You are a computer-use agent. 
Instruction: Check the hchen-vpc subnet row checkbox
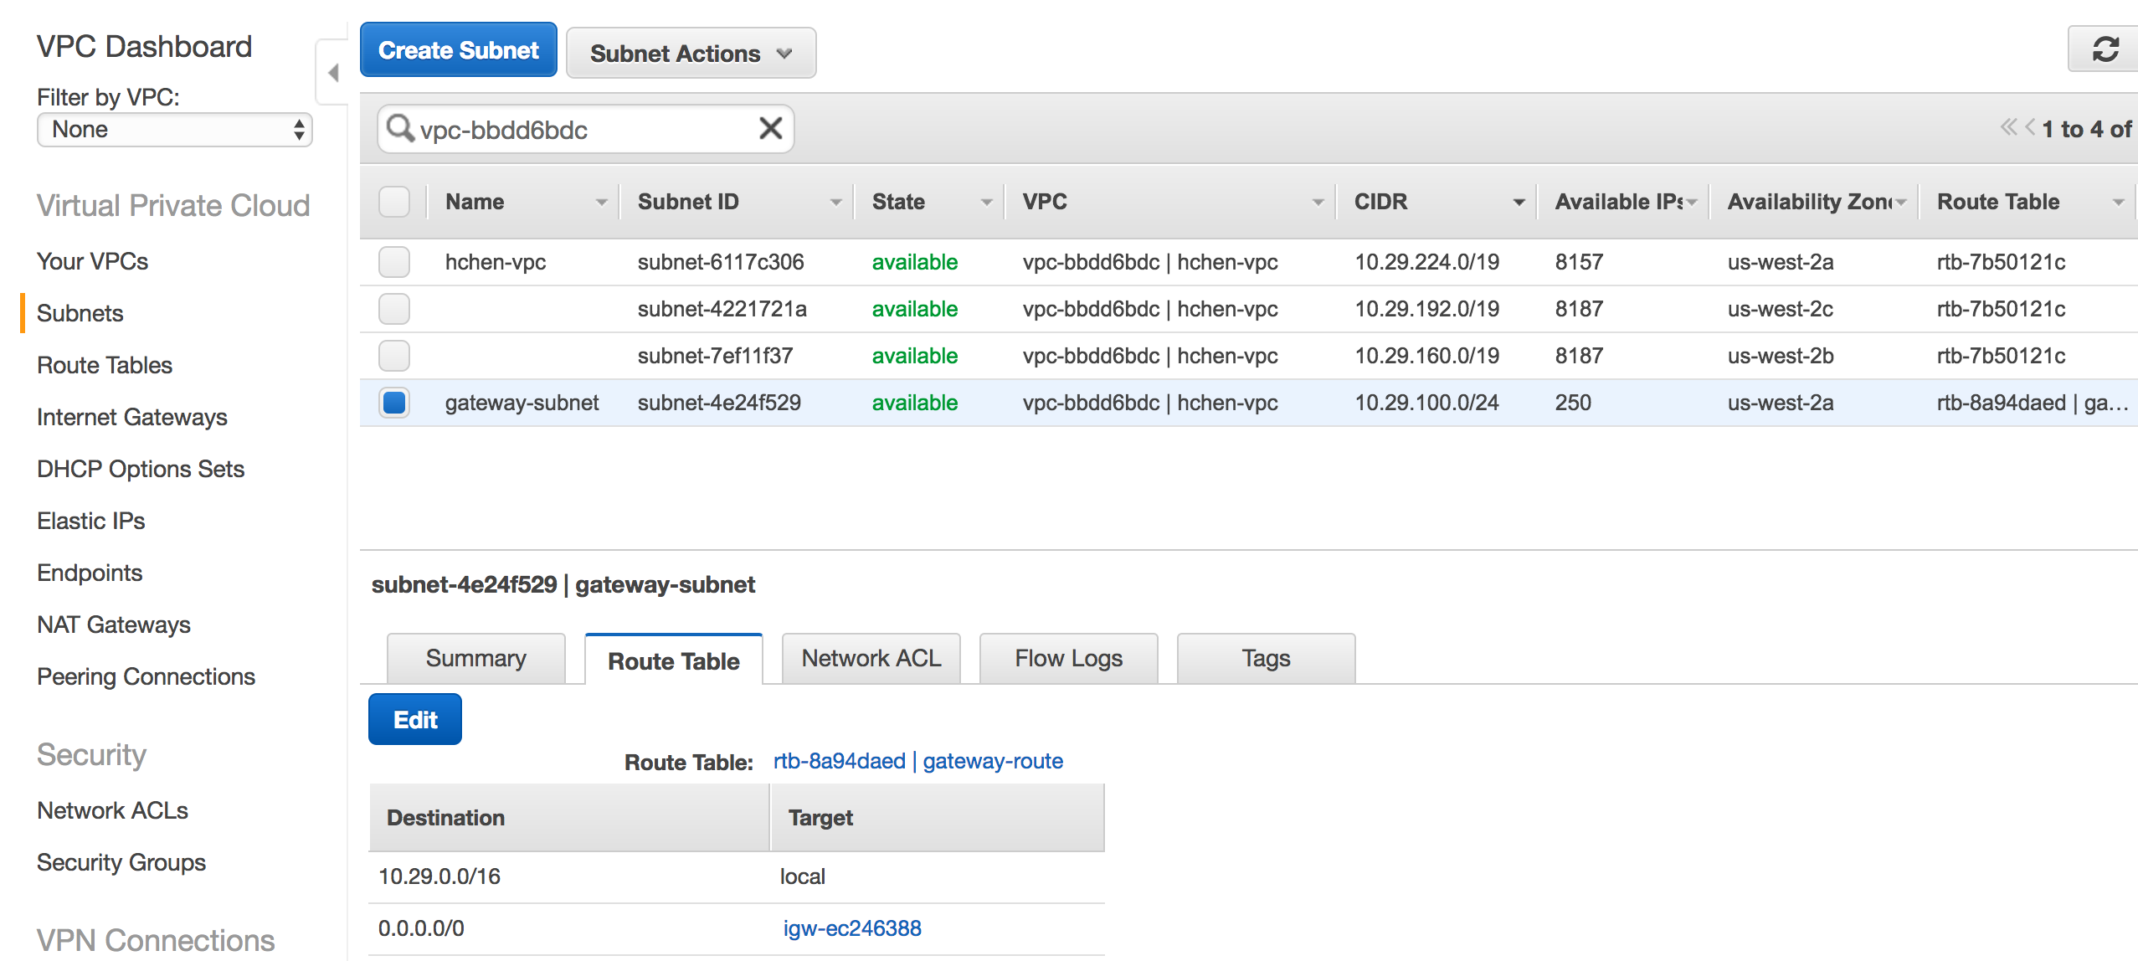point(394,262)
